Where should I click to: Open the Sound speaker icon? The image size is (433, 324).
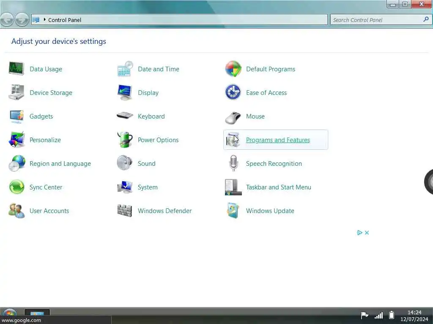click(x=125, y=163)
